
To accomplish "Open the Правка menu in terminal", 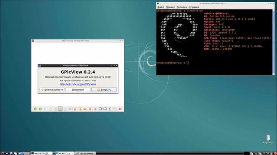I will click(170, 7).
